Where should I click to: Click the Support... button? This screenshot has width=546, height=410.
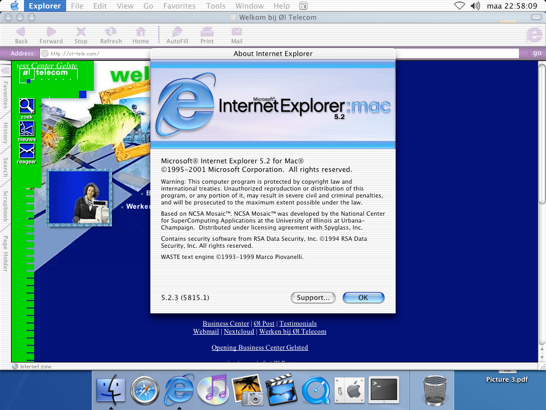tap(313, 298)
